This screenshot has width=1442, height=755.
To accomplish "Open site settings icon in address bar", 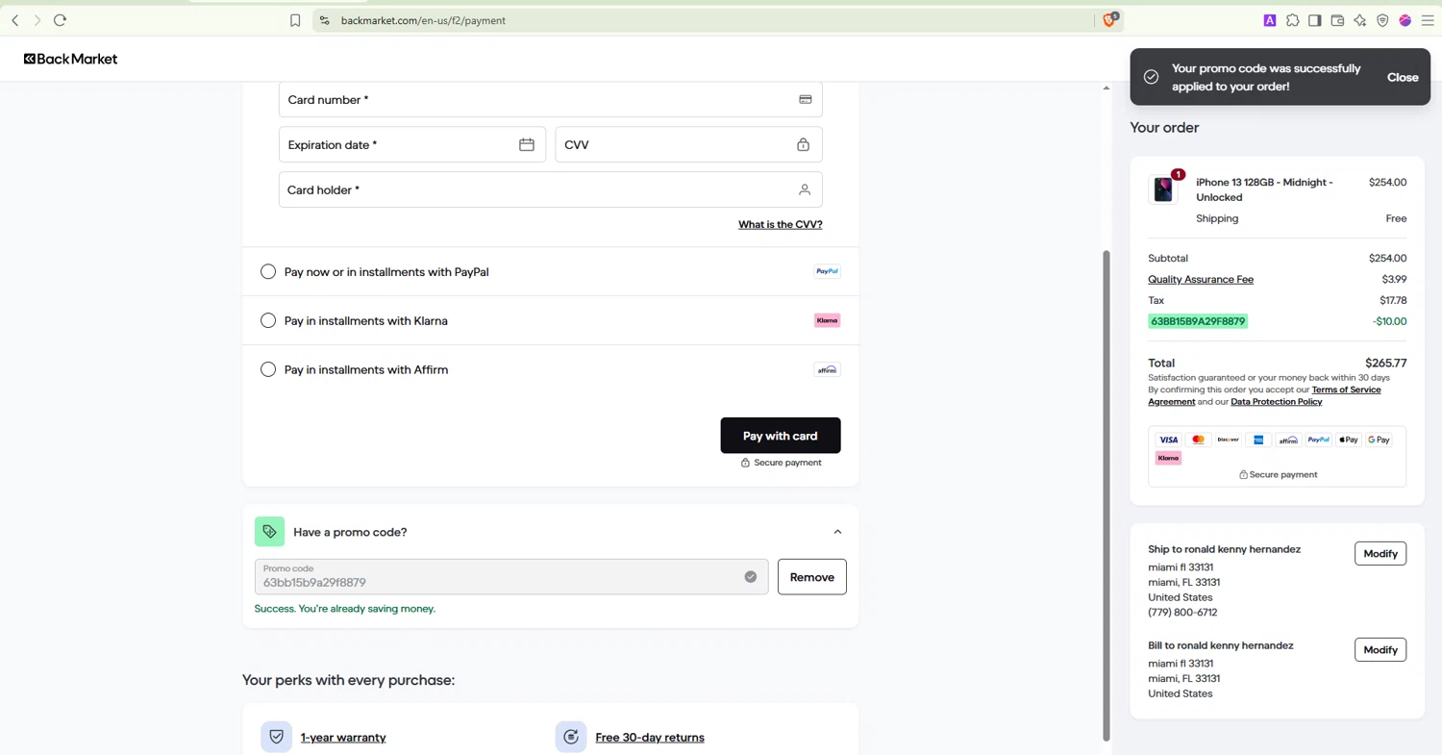I will pyautogui.click(x=324, y=20).
